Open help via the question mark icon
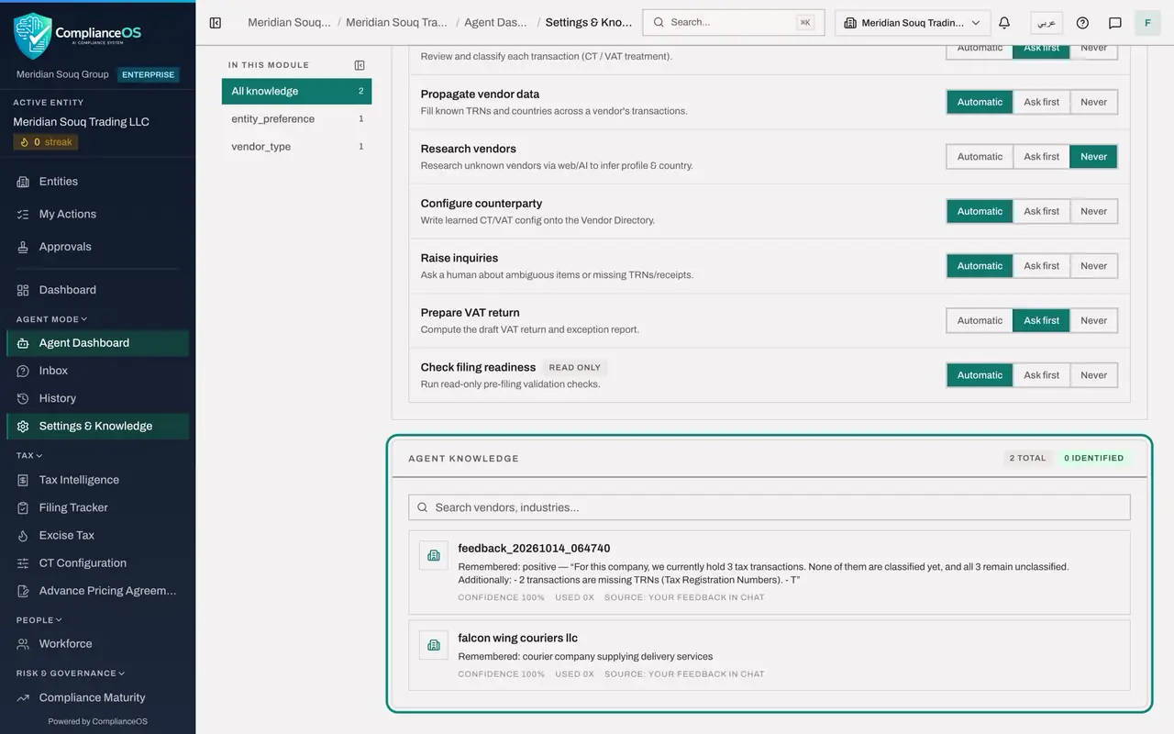This screenshot has width=1174, height=734. [x=1082, y=23]
